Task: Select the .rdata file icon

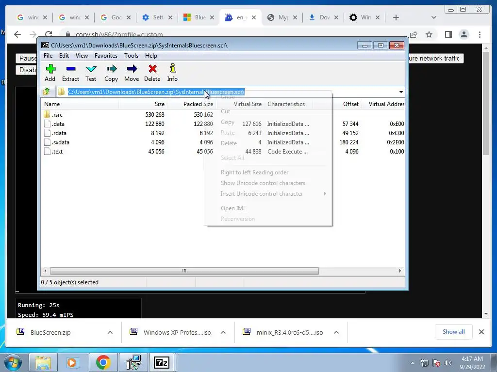Action: click(x=47, y=133)
